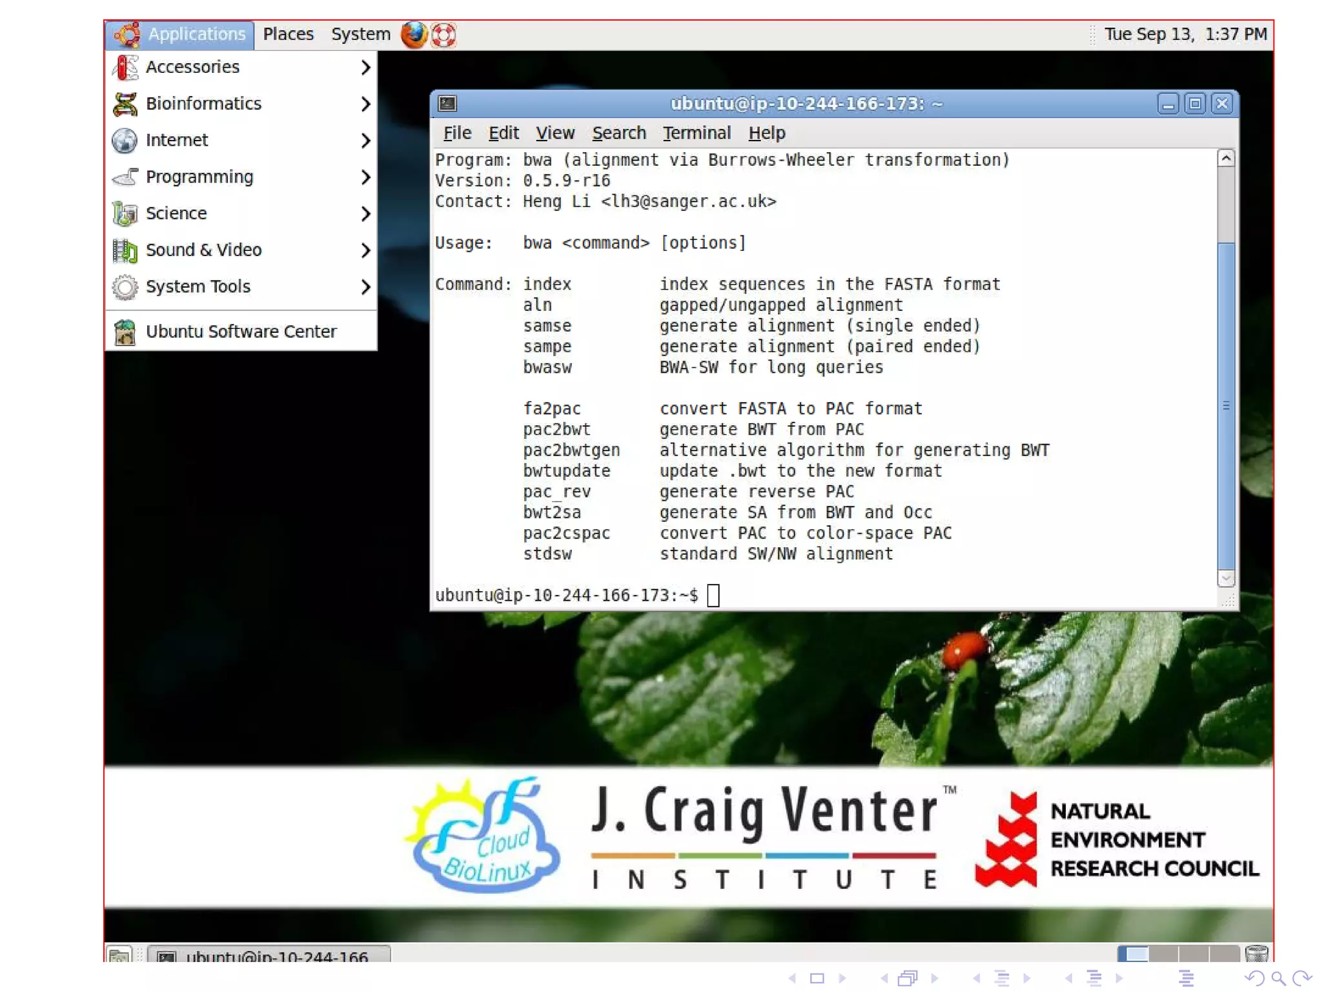Click the Internet globe icon
Screen dimensions: 1322x991
[x=125, y=140]
